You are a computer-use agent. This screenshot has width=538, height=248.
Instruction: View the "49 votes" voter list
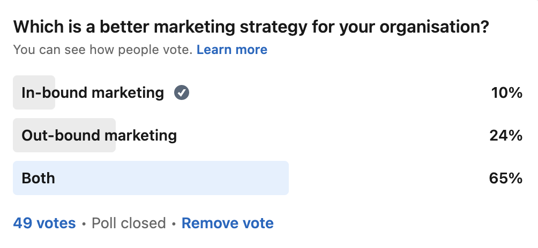click(44, 223)
